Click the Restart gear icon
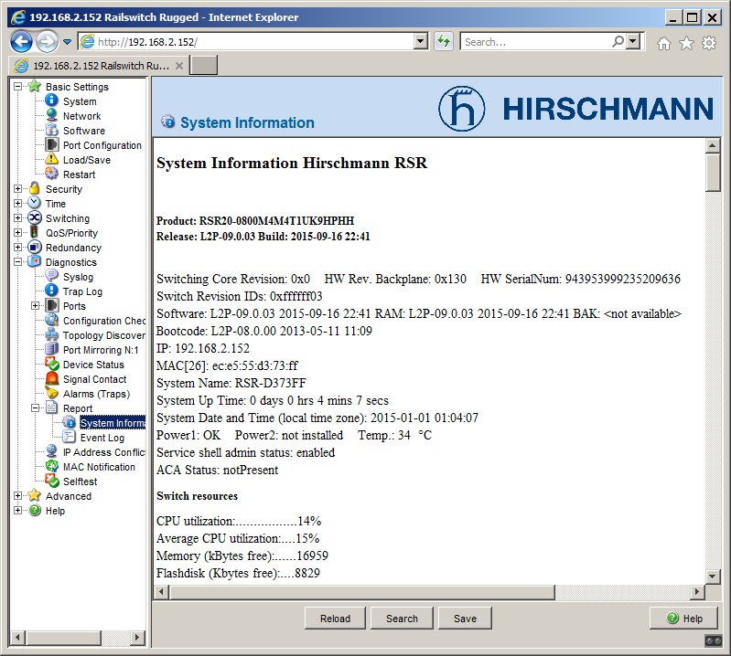Viewport: 731px width, 656px height. pyautogui.click(x=51, y=175)
